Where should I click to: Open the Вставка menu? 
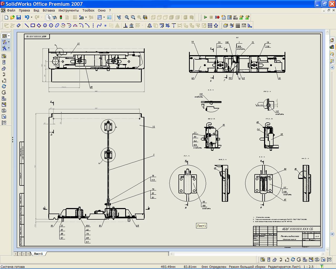click(x=49, y=11)
